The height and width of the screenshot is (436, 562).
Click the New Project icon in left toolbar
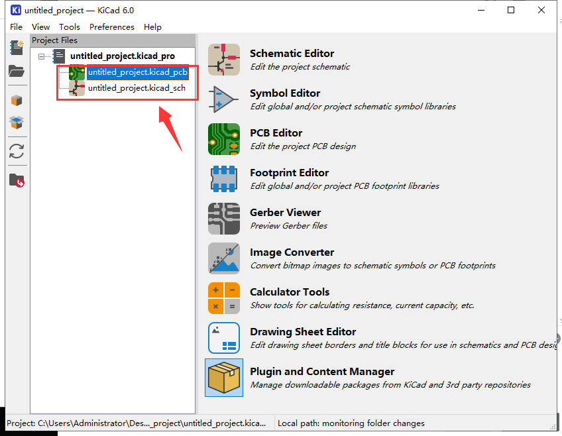pyautogui.click(x=17, y=48)
